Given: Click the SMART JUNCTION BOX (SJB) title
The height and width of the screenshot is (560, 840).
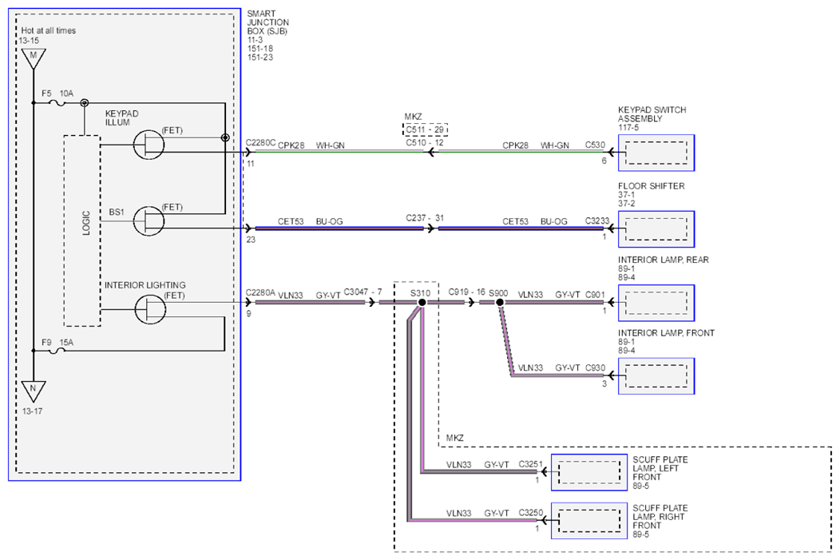Looking at the screenshot, I should coord(267,22).
